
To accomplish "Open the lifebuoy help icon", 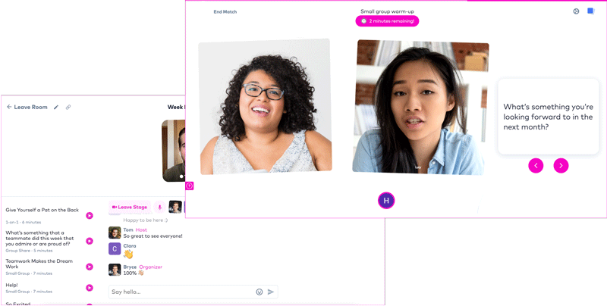I will click(576, 11).
